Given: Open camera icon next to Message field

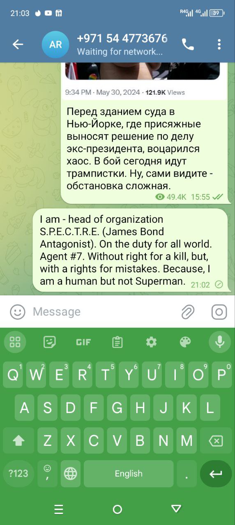Looking at the screenshot, I should tap(219, 312).
